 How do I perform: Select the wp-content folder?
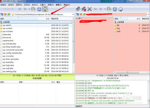click(x=36, y=28)
